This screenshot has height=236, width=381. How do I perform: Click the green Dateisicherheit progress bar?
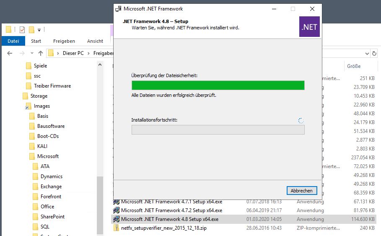pos(218,86)
